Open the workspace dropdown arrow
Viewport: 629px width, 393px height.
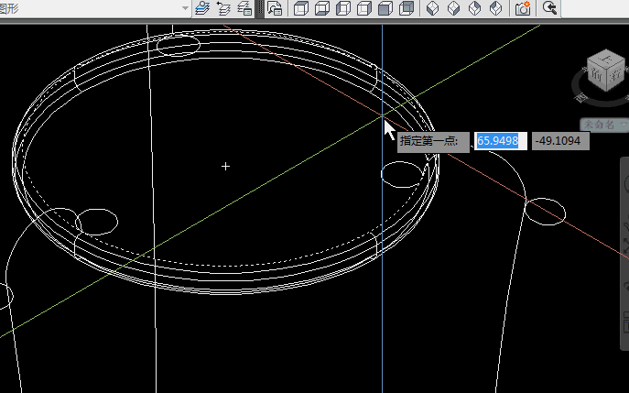pyautogui.click(x=185, y=8)
